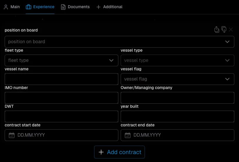The image size is (239, 162).
Task: Switch to the Documents tab
Action: coord(75,7)
